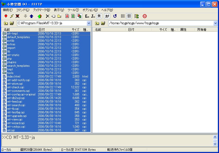Click the crossed-out plug Disconnect icon
The width and height of the screenshot is (219, 153).
17,16
